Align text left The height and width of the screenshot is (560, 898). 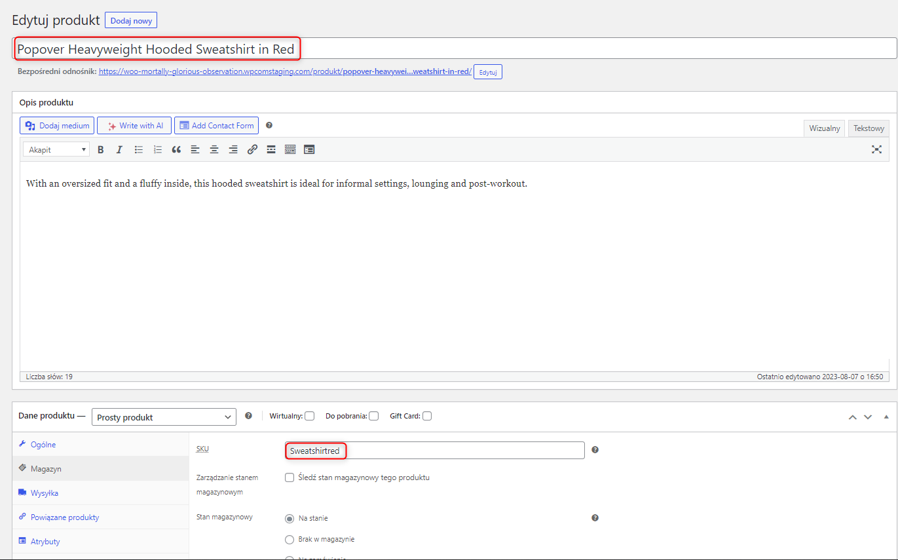(195, 149)
